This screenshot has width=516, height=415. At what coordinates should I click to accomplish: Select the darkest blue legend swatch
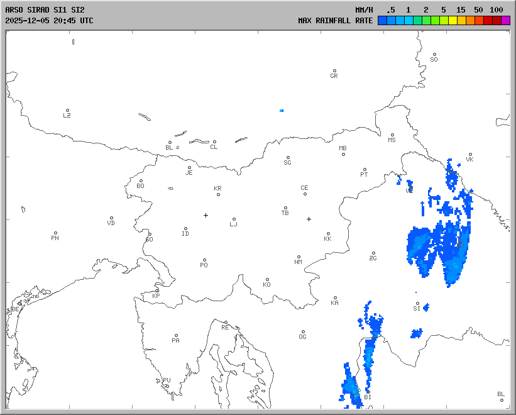382,21
